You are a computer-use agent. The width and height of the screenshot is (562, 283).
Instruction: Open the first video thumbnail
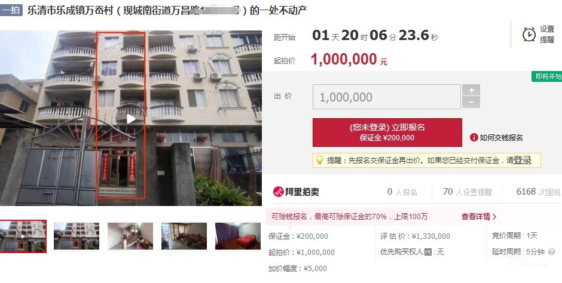[23, 236]
